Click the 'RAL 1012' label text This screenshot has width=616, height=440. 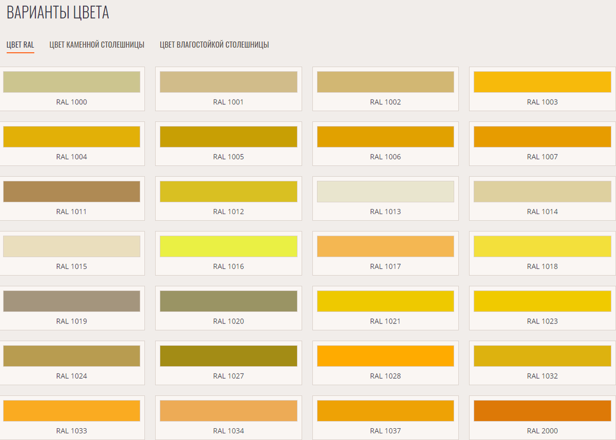[x=228, y=212]
